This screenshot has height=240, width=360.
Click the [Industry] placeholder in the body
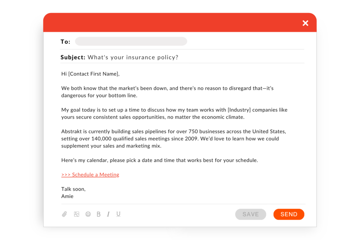[x=239, y=110]
